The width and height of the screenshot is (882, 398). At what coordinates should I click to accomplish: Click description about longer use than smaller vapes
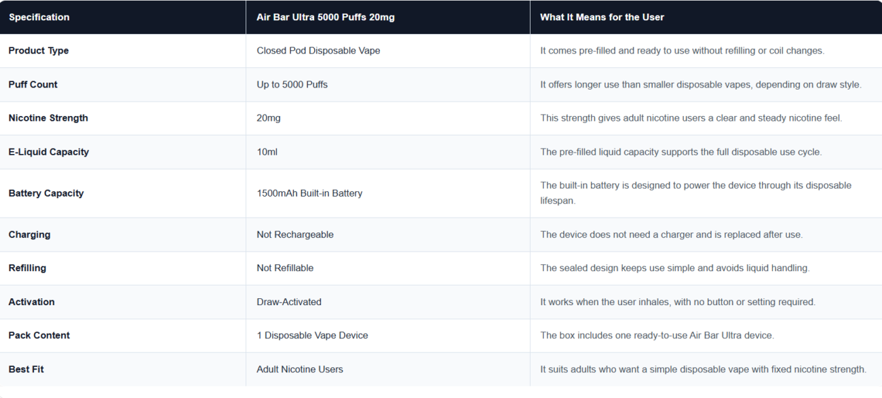tap(701, 85)
